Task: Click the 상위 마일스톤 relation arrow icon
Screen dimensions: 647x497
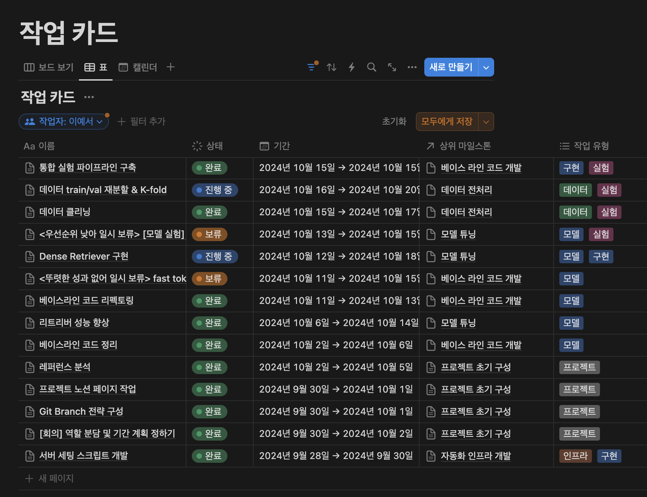Action: [x=430, y=146]
